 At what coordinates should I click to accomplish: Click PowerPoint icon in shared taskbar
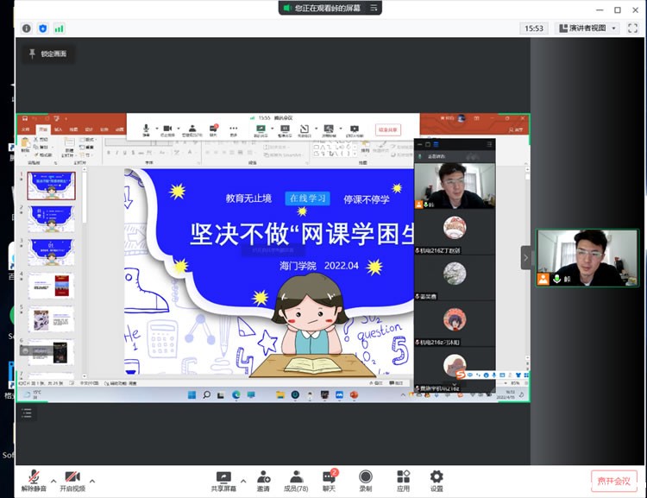click(x=354, y=394)
